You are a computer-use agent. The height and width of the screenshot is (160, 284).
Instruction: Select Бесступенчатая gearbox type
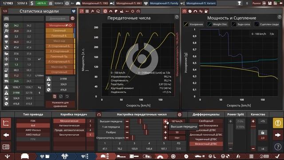(69, 135)
